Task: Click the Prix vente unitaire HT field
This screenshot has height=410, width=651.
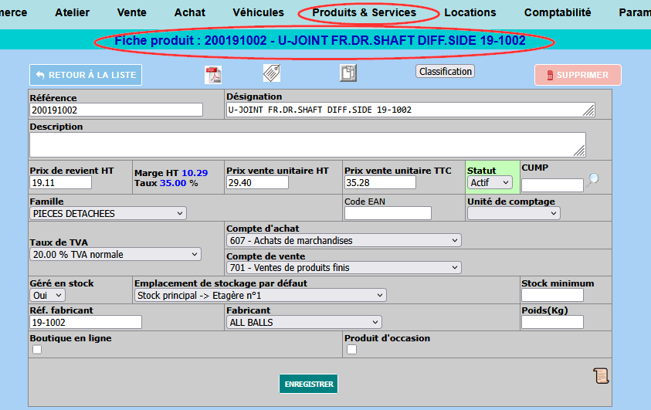Action: pos(257,182)
